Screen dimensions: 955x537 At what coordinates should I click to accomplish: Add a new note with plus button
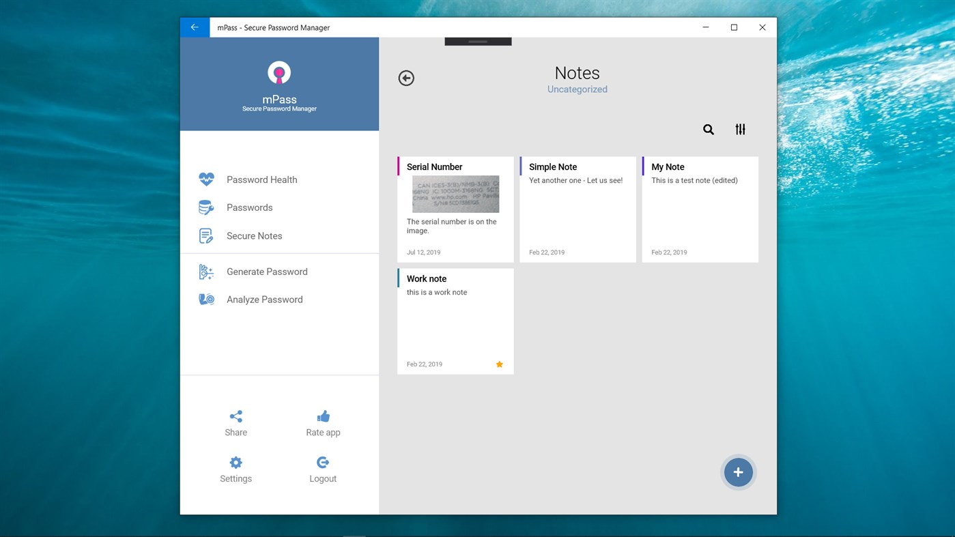click(x=739, y=472)
